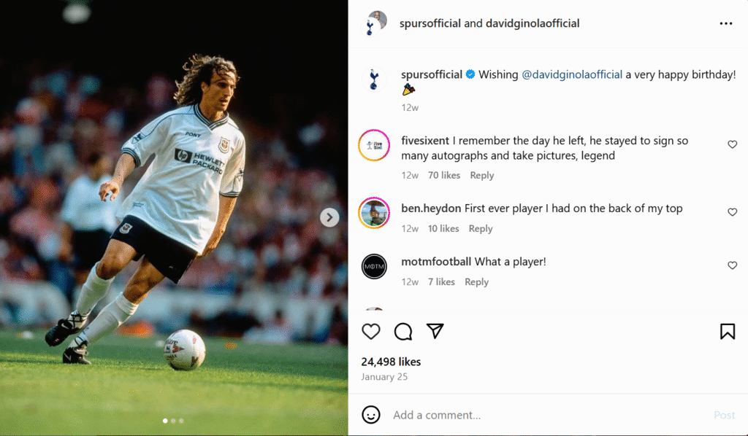Save the post using the bookmark icon
The image size is (748, 436).
(x=728, y=331)
